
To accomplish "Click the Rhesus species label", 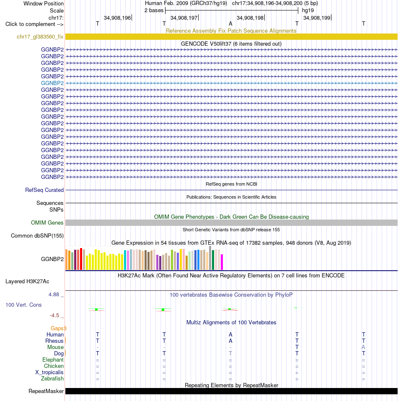I will (x=54, y=341).
